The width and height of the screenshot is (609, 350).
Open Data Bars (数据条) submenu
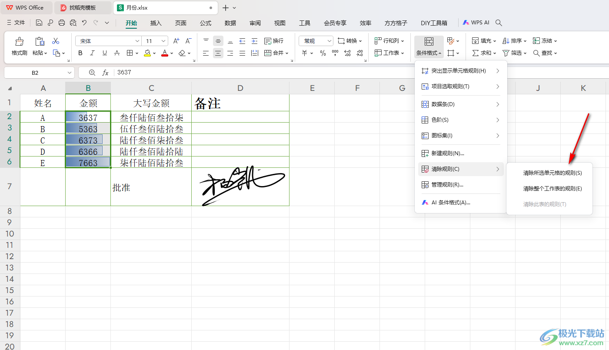pos(461,104)
